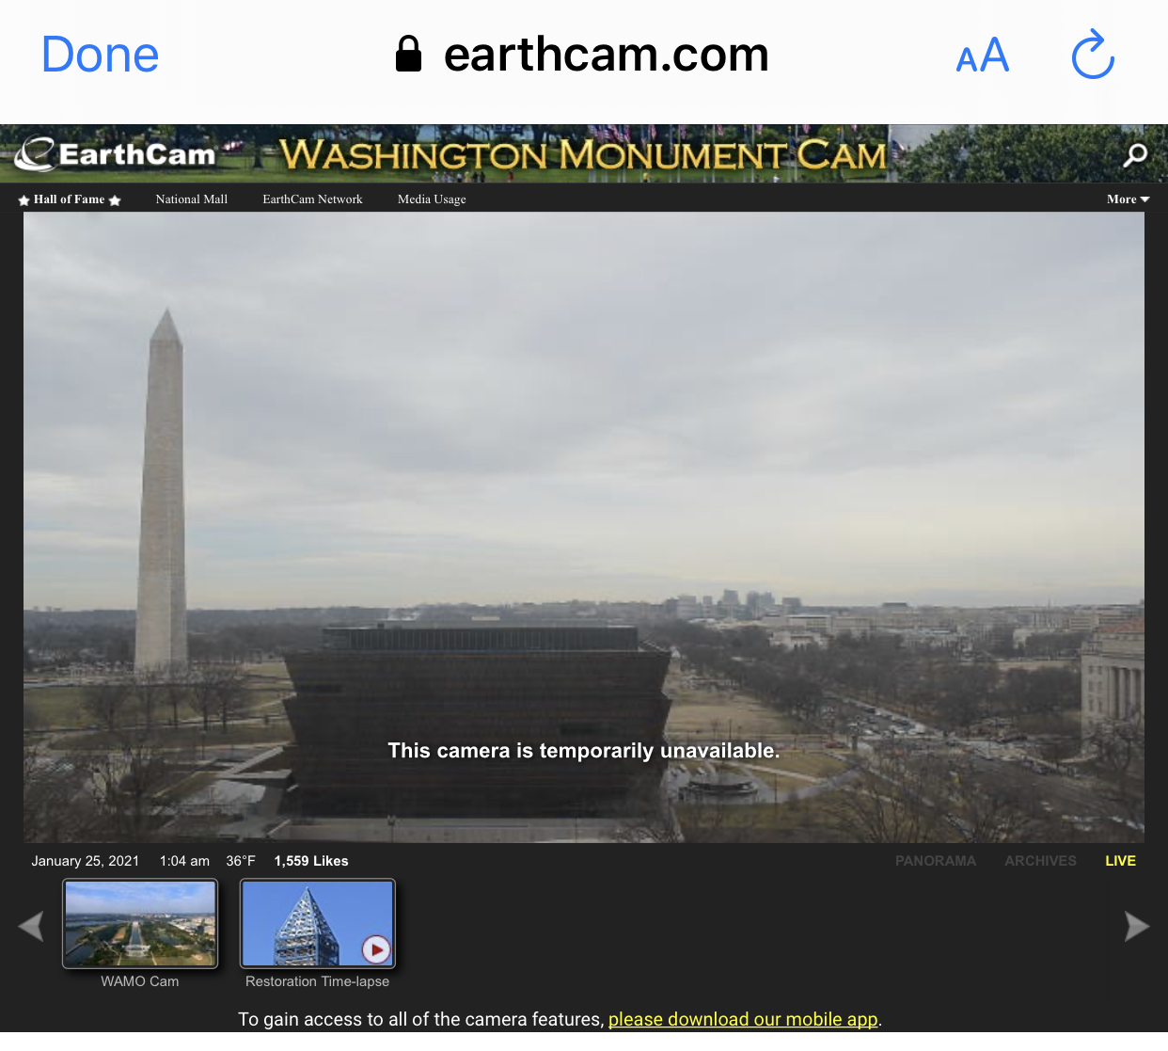The height and width of the screenshot is (1051, 1168).
Task: Click the Washington Monument Cam banner title
Action: tap(583, 154)
